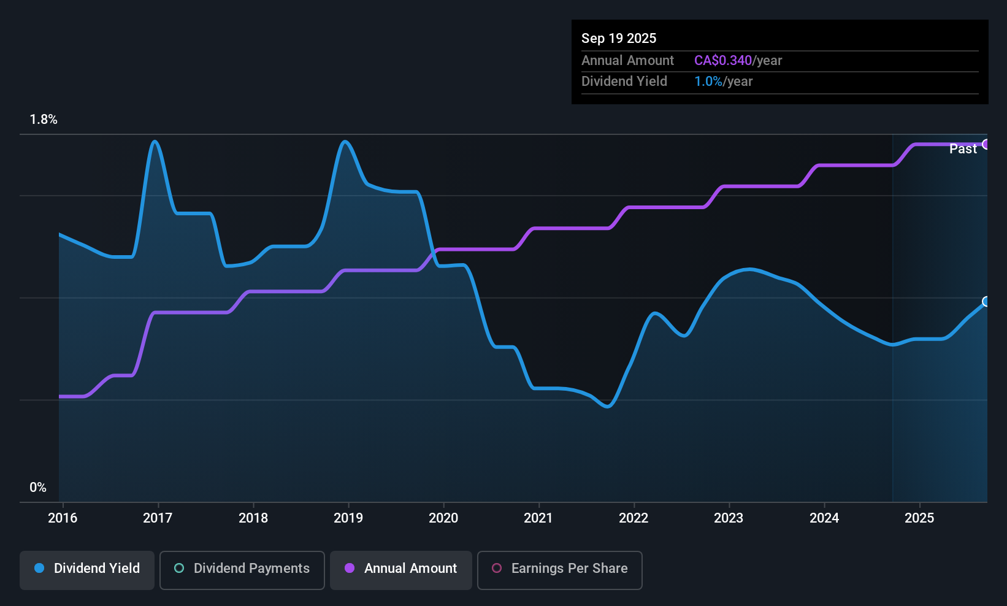Select the purple marker near the Past label
The height and width of the screenshot is (606, 1007).
click(986, 145)
